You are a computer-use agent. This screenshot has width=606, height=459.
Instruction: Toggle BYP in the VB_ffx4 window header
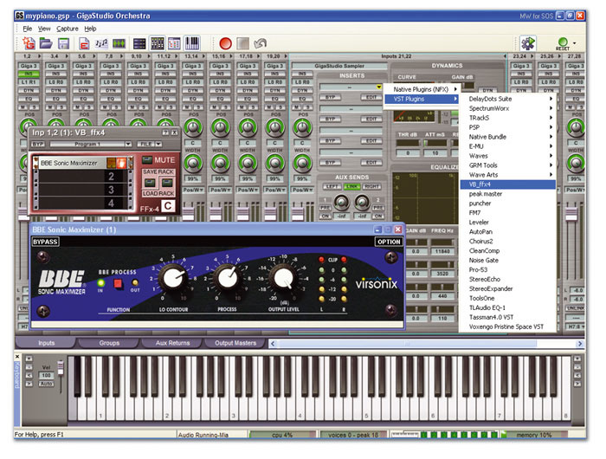pyautogui.click(x=38, y=145)
